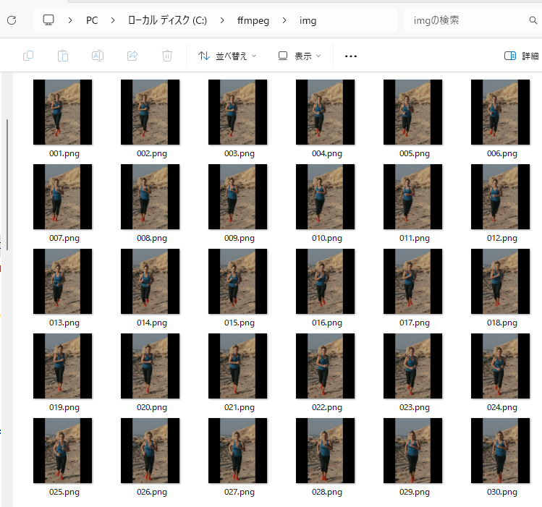Select the 001.png thumbnail
The height and width of the screenshot is (507, 542).
[63, 112]
